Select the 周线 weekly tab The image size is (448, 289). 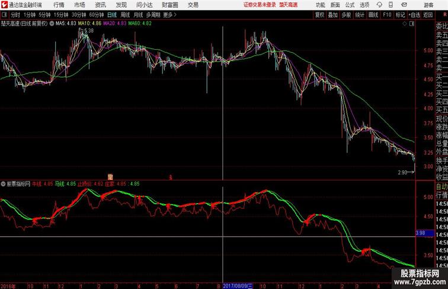tap(125, 15)
